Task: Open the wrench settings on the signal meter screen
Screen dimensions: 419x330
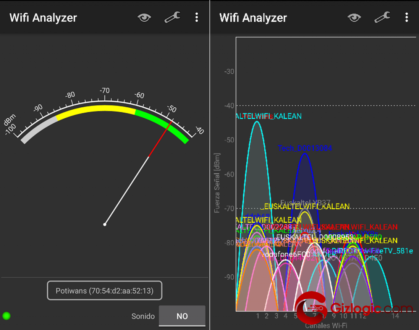Action: click(x=172, y=17)
